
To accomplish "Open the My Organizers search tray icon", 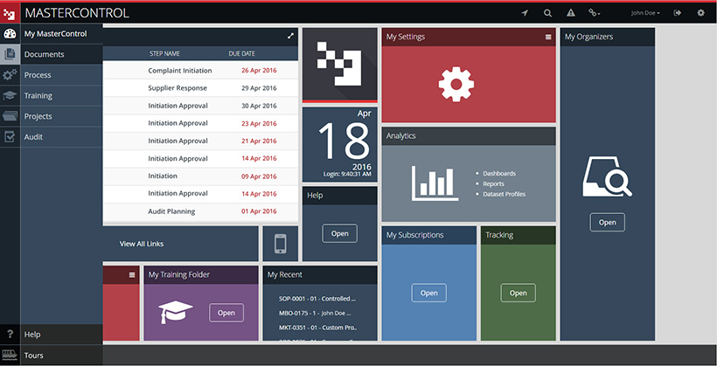I will pos(607,176).
